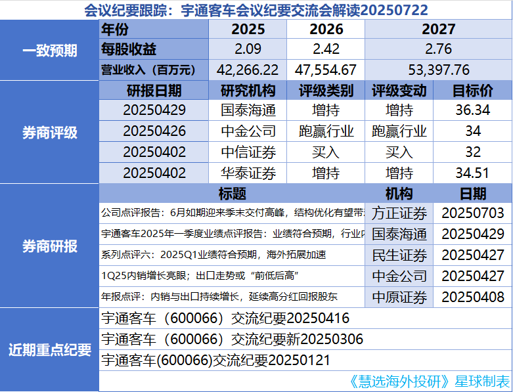
Task: Select revenue value 42,266.22
Action: coord(248,70)
